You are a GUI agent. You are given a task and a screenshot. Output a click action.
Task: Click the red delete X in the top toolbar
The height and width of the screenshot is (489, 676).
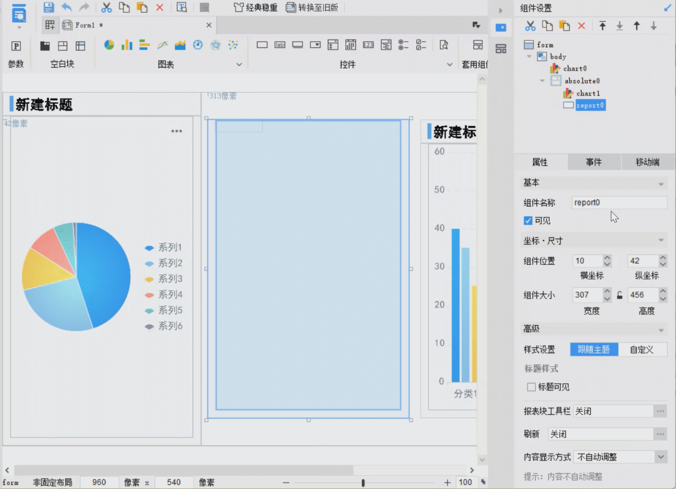pos(159,7)
